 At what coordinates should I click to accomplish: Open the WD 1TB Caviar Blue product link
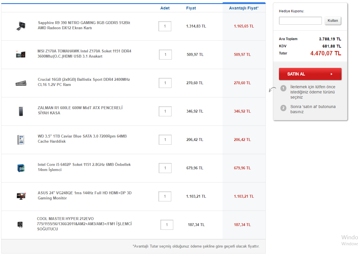[x=82, y=139]
